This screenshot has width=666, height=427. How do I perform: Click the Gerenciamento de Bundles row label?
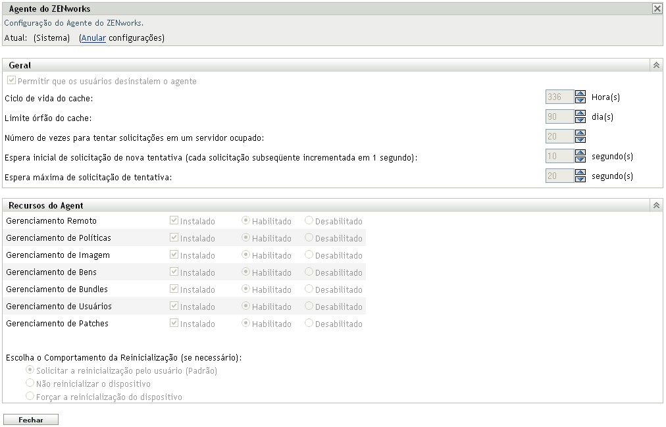pyautogui.click(x=57, y=289)
